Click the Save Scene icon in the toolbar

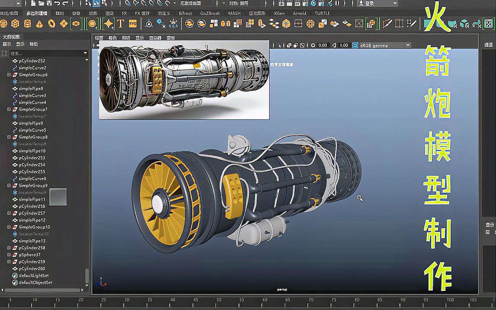coord(49,3)
